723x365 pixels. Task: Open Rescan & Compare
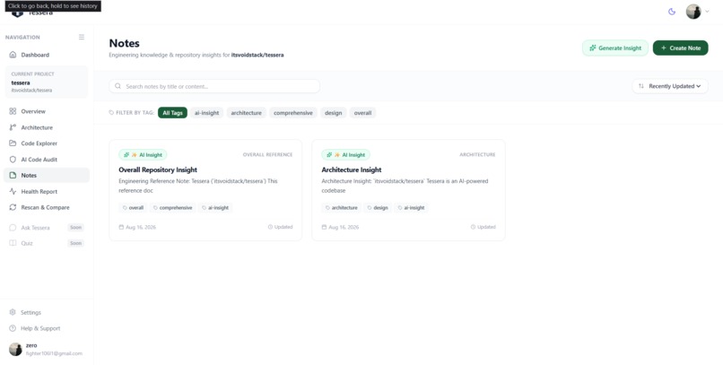[x=46, y=207]
